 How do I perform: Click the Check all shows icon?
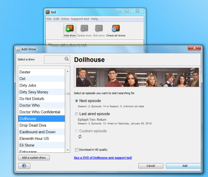[x=116, y=31]
